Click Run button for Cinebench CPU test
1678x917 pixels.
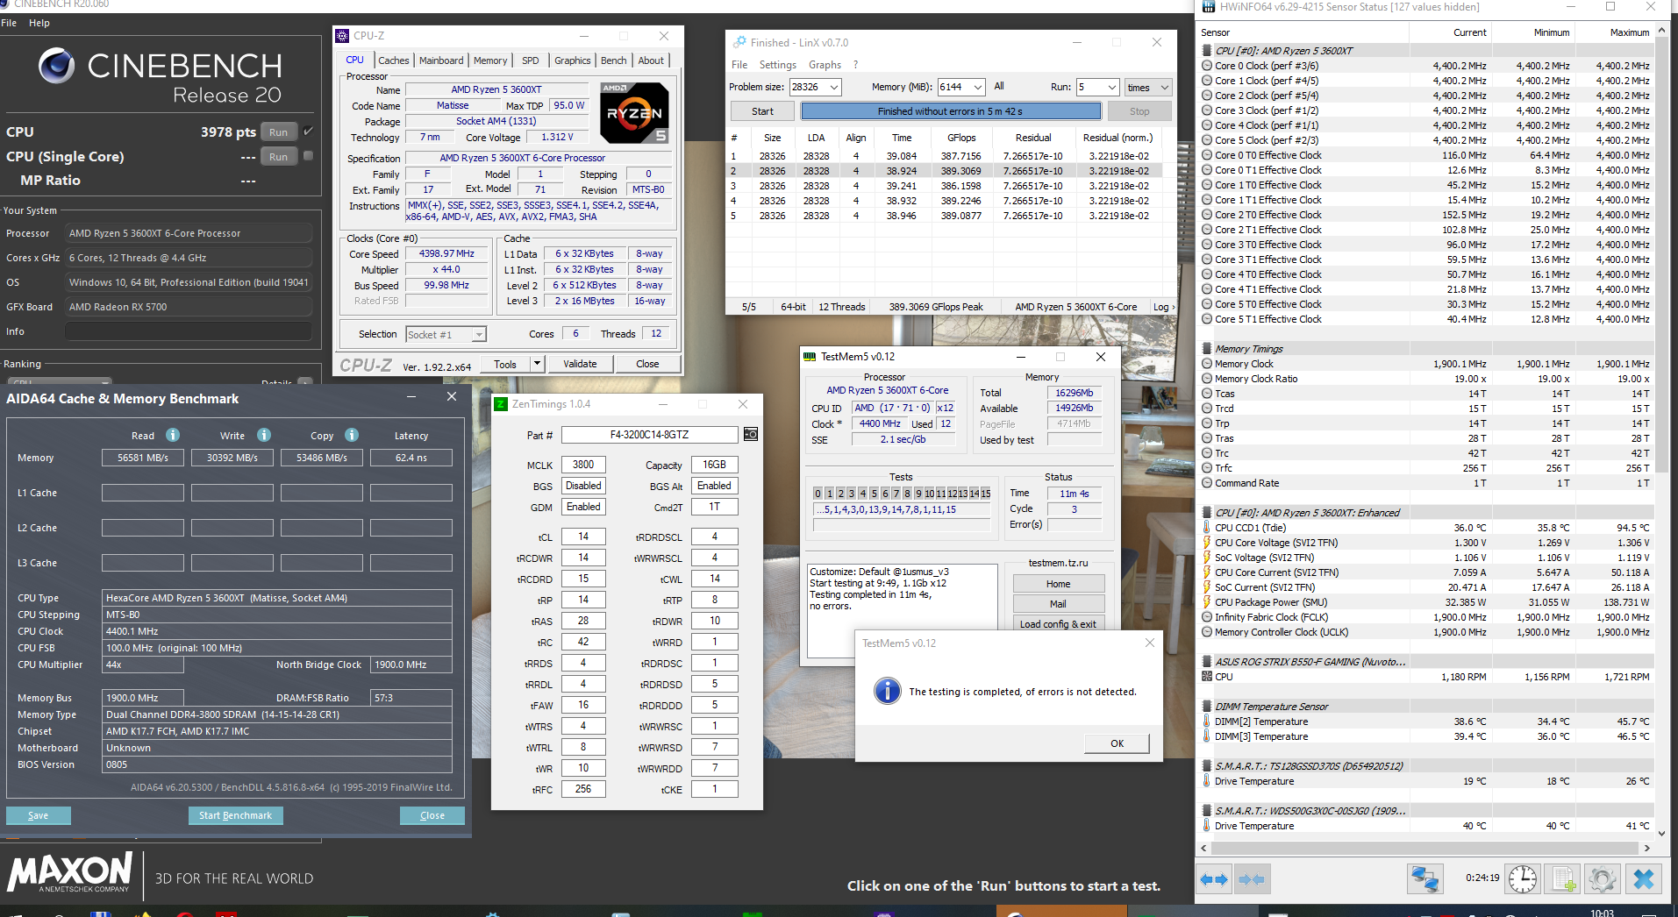pyautogui.click(x=278, y=132)
